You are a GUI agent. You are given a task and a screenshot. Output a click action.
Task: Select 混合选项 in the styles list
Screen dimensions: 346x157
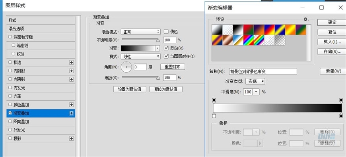[41, 29]
